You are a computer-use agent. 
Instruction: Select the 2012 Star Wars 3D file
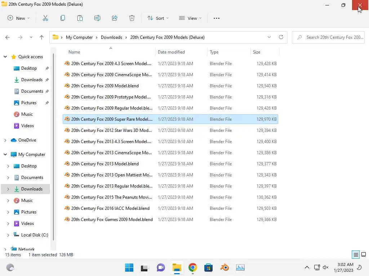(x=170, y=130)
